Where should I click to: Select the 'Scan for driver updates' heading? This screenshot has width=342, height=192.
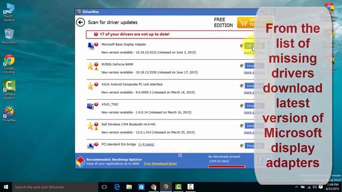[x=113, y=22]
